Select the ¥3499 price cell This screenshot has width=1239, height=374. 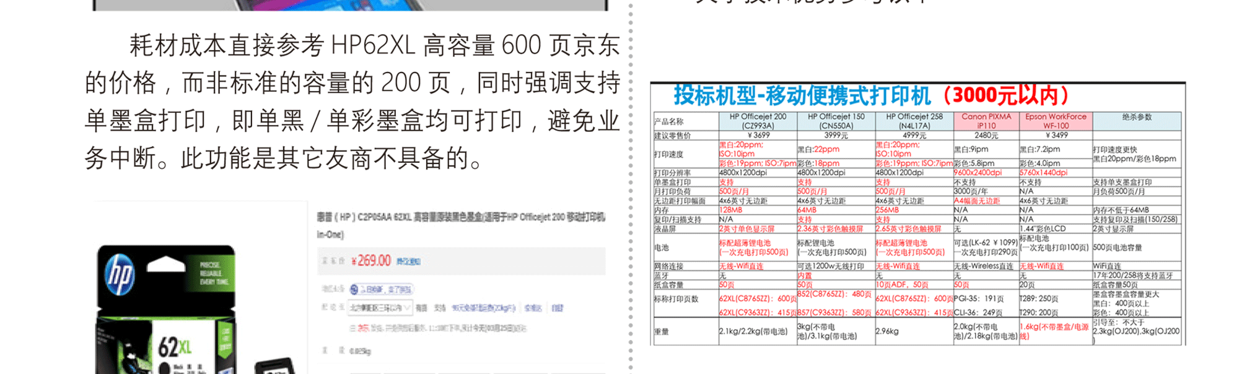(x=1056, y=135)
